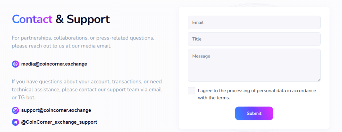
Task: Click the 'or TG bot.' text line
Action: coord(24,98)
